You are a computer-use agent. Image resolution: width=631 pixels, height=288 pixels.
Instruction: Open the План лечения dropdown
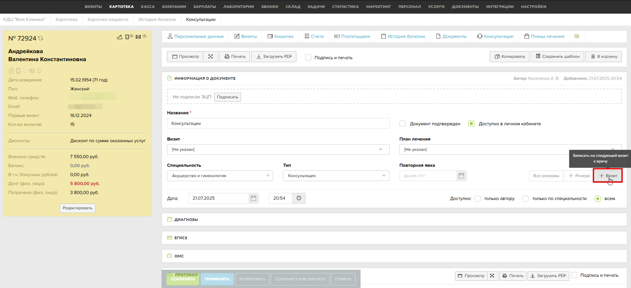point(510,150)
